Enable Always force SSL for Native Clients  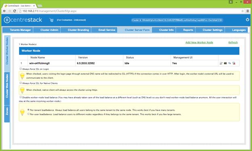coord(21,83)
